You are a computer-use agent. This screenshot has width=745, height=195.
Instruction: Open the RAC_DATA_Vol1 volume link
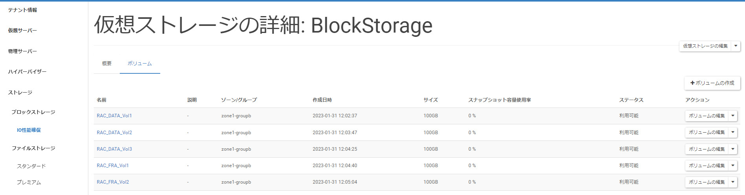[x=114, y=116]
